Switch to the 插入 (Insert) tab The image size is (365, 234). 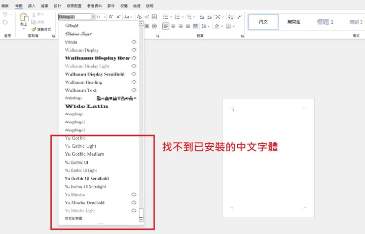(x=31, y=6)
